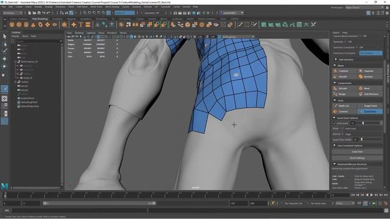Open the Workspace dropdown at top right
390x219 pixels.
364,7
